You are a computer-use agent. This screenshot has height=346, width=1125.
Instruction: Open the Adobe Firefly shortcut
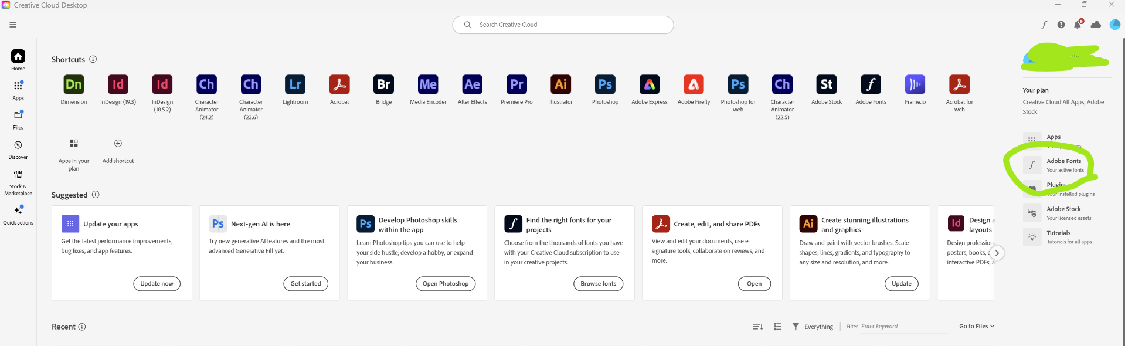(x=694, y=84)
